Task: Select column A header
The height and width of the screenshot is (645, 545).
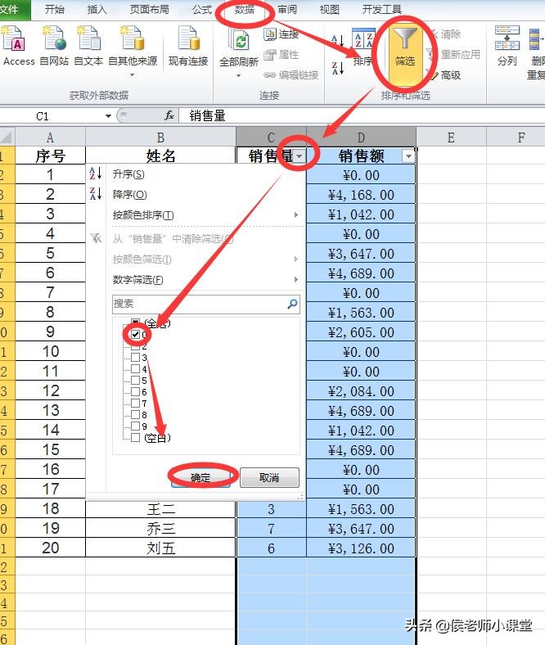Action: pyautogui.click(x=50, y=138)
